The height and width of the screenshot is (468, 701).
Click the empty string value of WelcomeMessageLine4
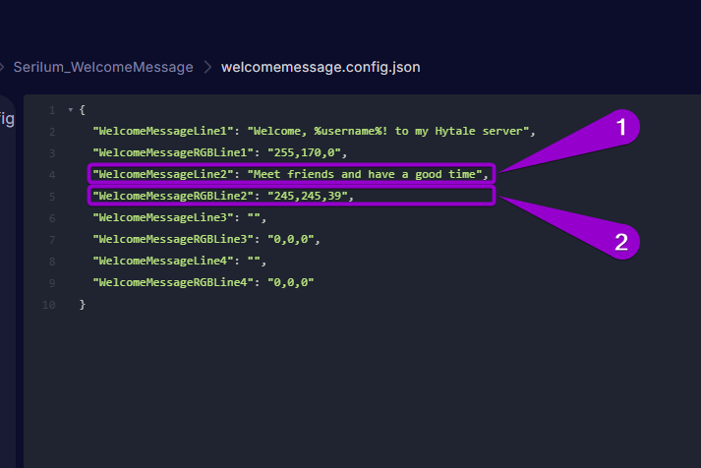pyautogui.click(x=254, y=261)
